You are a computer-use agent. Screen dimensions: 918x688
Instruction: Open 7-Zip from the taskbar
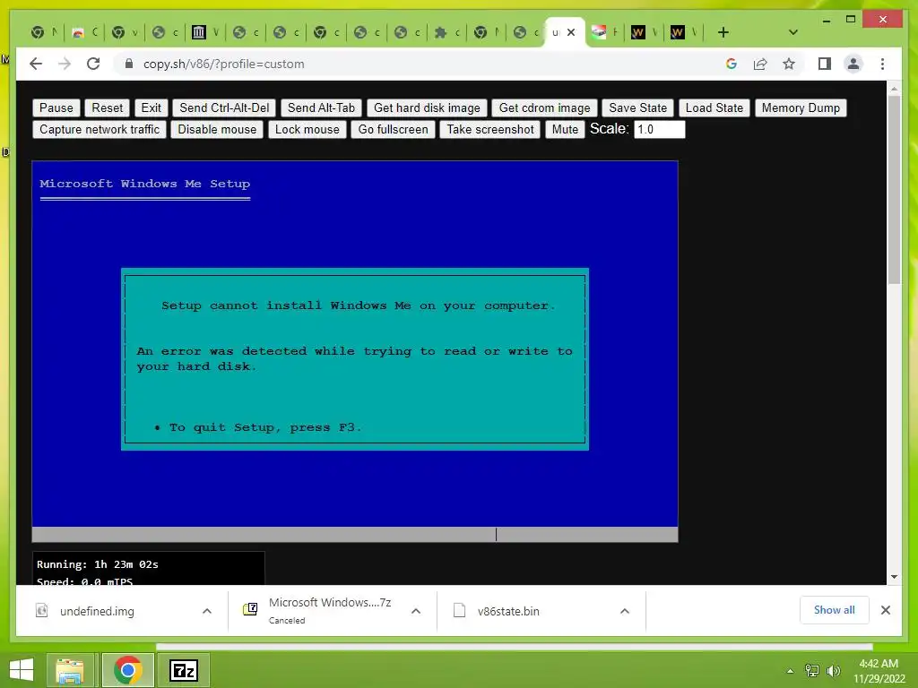[x=183, y=670]
